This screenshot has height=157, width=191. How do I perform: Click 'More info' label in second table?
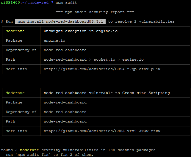[16, 131]
